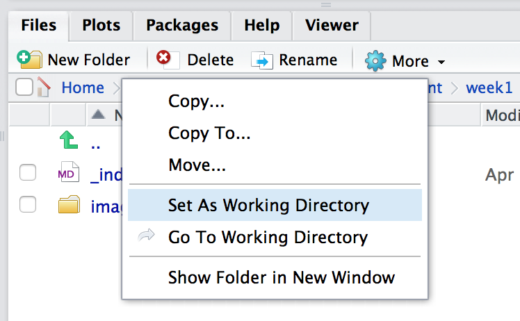Click the red Delete icon
The height and width of the screenshot is (321, 520).
click(164, 58)
